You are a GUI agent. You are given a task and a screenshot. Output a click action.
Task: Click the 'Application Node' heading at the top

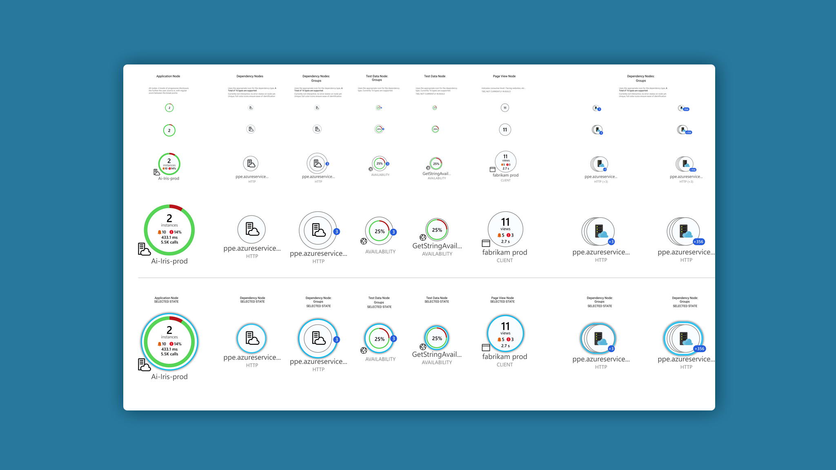(168, 76)
